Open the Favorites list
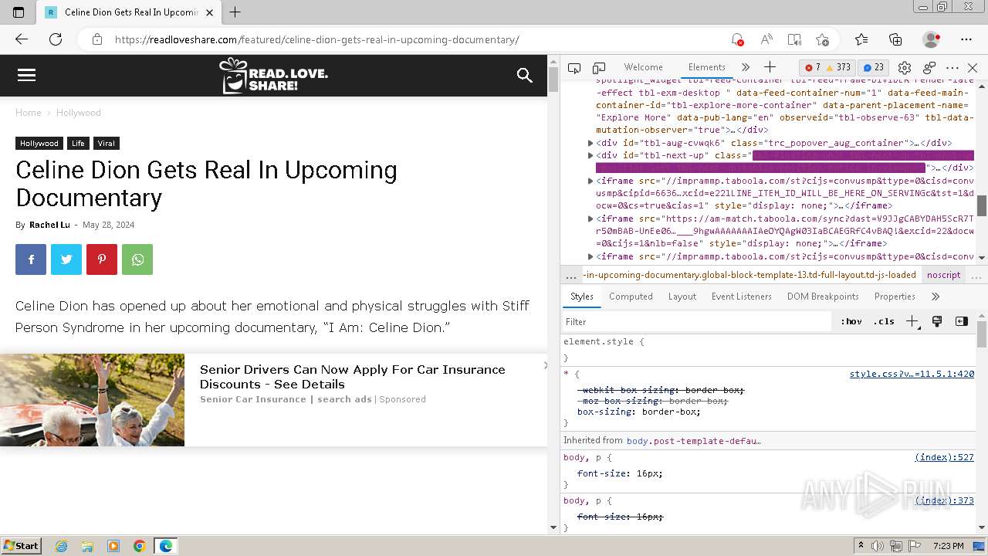 click(x=861, y=39)
